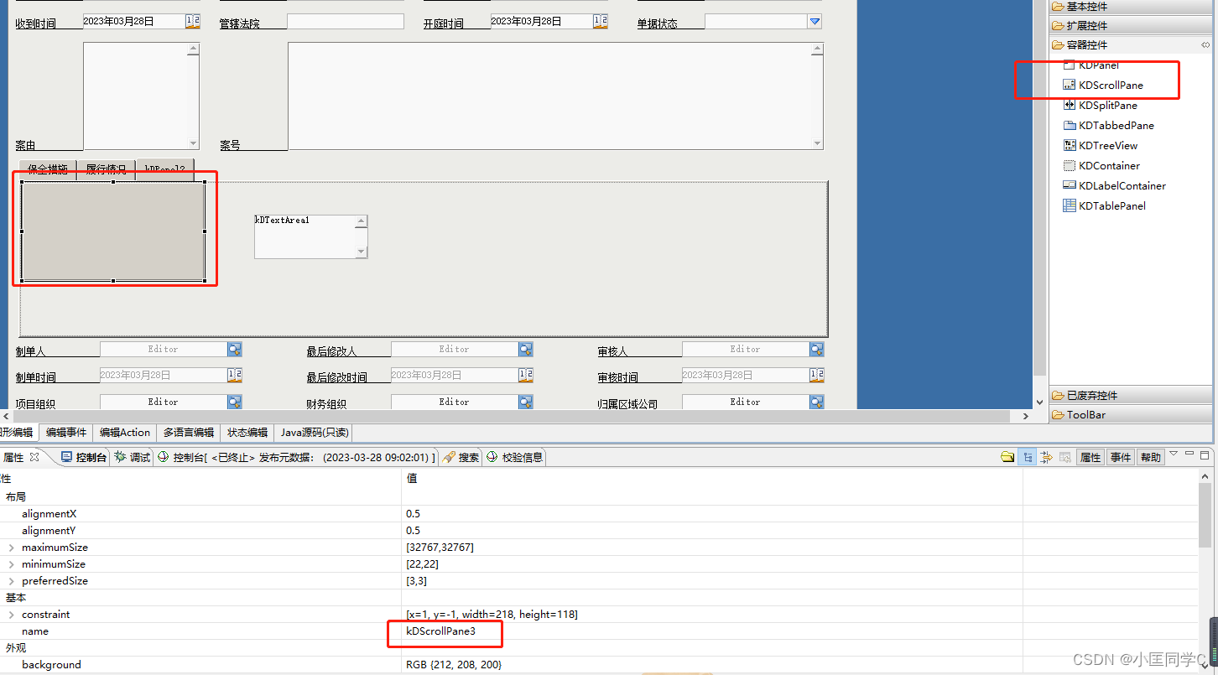This screenshot has height=675, width=1218.
Task: Choose the KDTablePanel control
Action: (1104, 205)
